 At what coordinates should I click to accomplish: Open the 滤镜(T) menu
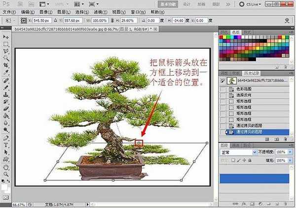pos(101,12)
